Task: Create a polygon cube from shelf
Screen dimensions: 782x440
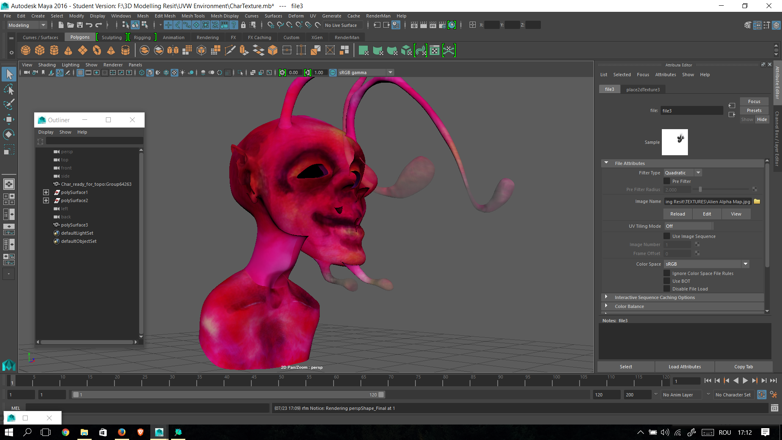Action: 40,50
